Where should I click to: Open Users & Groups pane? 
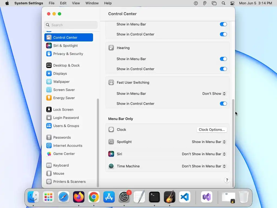[x=68, y=126]
